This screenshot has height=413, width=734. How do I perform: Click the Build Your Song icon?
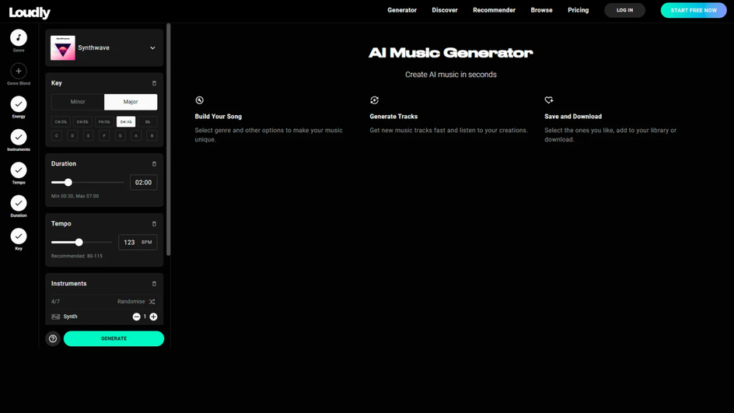tap(199, 100)
